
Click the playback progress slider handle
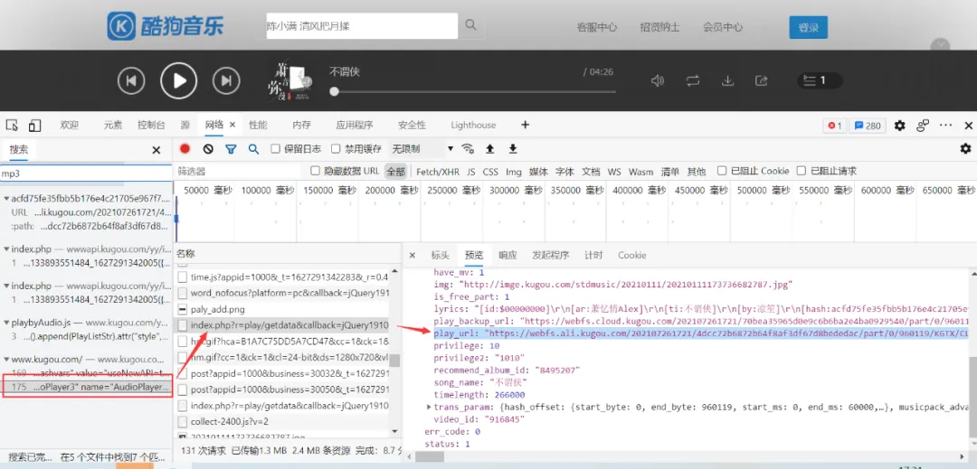pos(335,91)
